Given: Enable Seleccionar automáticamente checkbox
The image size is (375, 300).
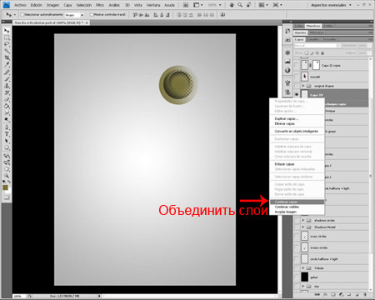Looking at the screenshot, I should [22, 15].
